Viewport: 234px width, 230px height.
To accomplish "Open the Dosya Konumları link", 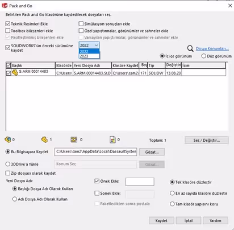I will click(212, 48).
